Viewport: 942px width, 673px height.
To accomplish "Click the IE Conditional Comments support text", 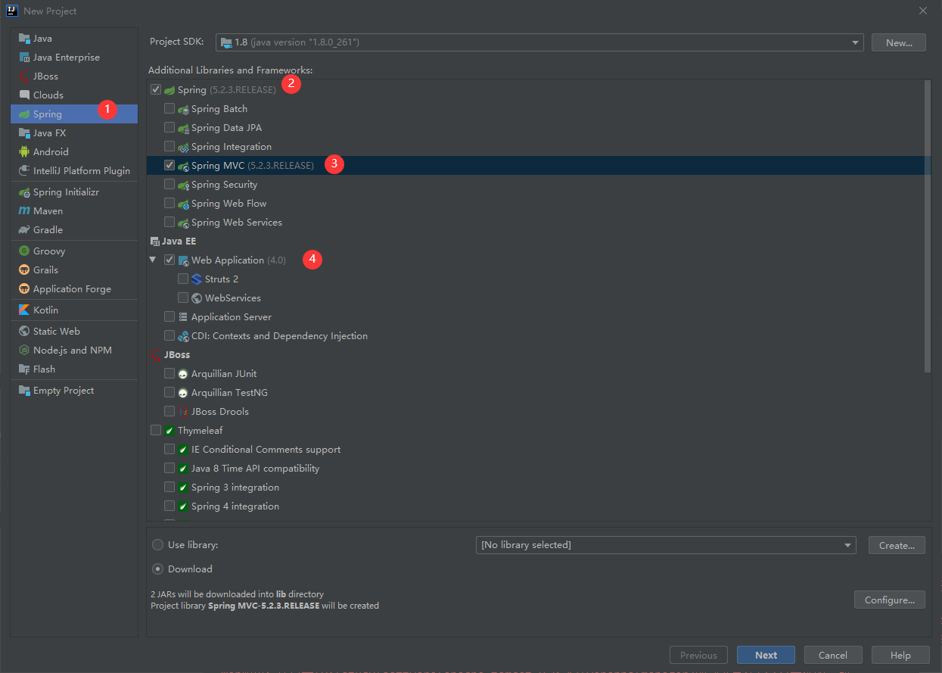I will (266, 449).
